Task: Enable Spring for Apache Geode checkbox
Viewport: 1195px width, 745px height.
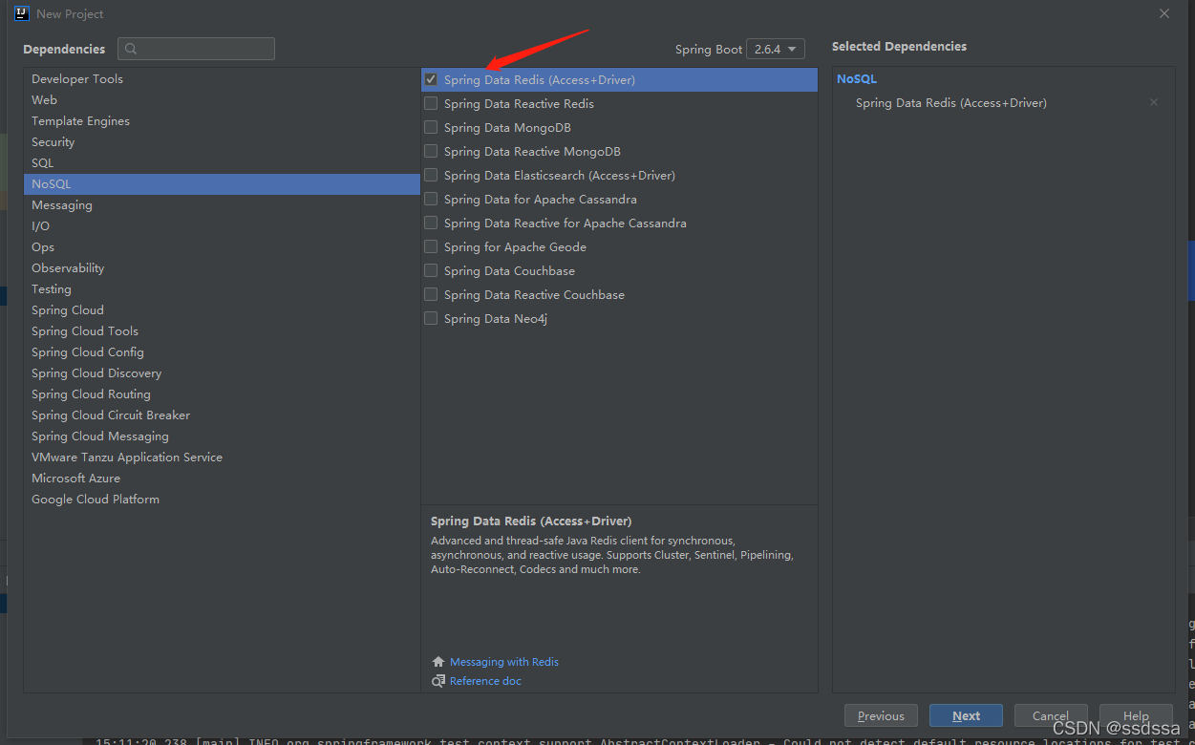Action: [431, 247]
